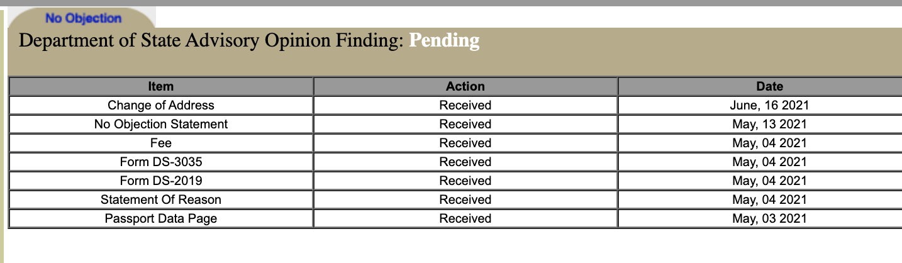Click the June, 16 2021 date cell
Viewport: 902px width, 263px height.
click(769, 105)
